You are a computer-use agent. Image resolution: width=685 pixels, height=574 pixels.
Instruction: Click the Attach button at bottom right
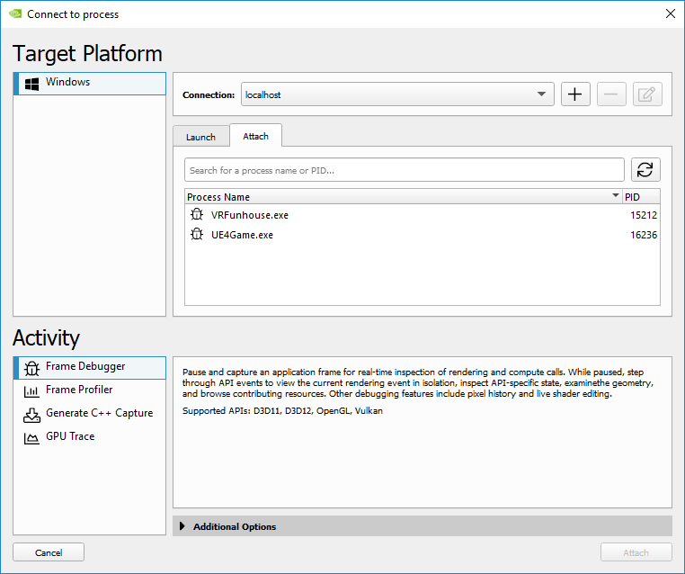[x=636, y=552]
